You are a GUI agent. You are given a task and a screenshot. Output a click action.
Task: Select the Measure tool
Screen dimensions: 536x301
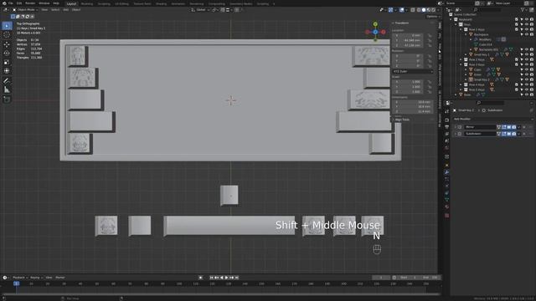[7, 89]
